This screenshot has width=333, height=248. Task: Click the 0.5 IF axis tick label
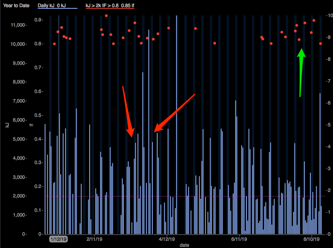point(38,115)
